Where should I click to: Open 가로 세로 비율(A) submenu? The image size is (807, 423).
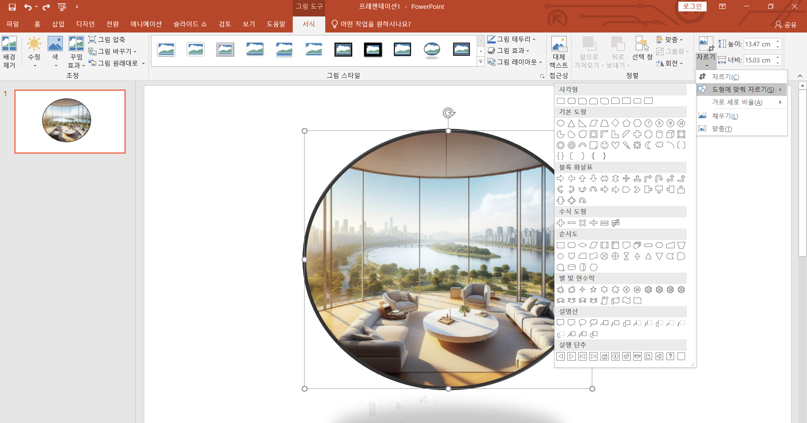(x=742, y=102)
